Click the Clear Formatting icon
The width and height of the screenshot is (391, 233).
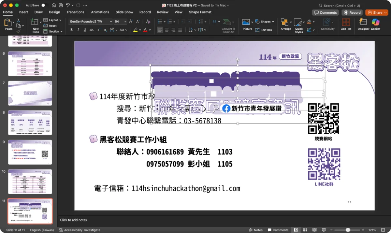pos(148,22)
